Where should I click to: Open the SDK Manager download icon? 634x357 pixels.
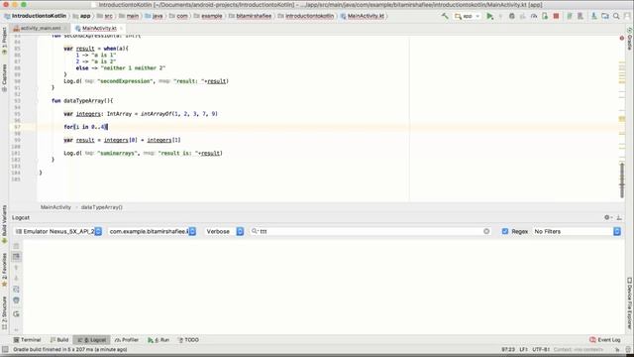[593, 16]
